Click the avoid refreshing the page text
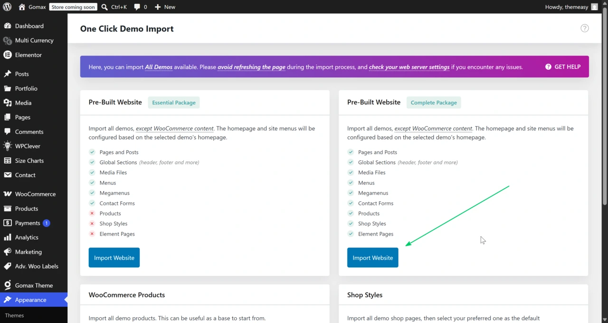 point(251,67)
